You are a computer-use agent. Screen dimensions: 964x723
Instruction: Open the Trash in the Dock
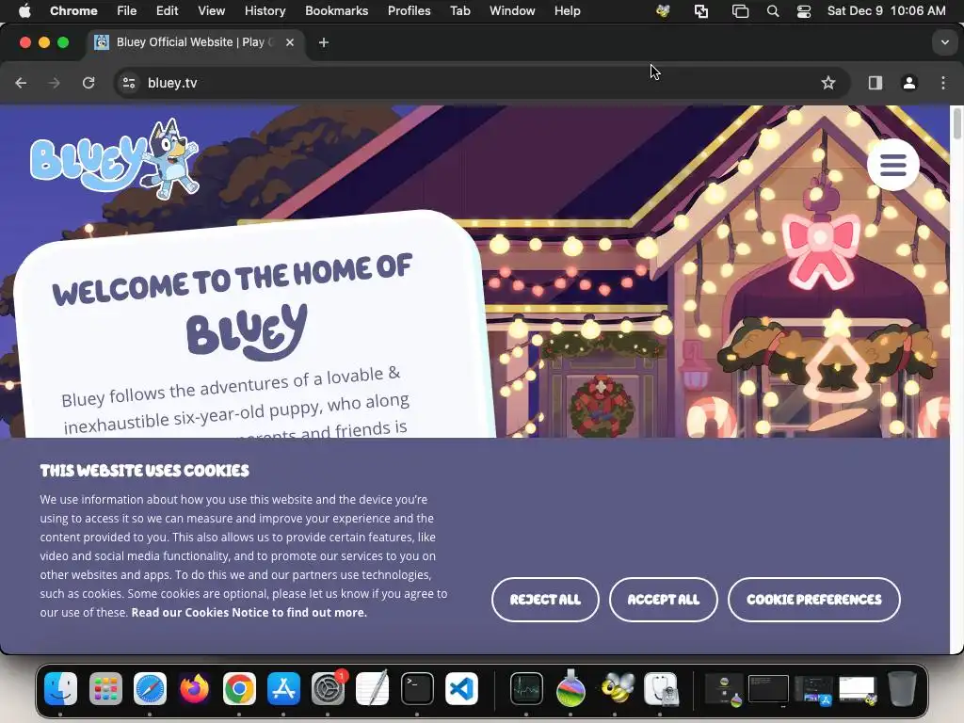pyautogui.click(x=901, y=688)
